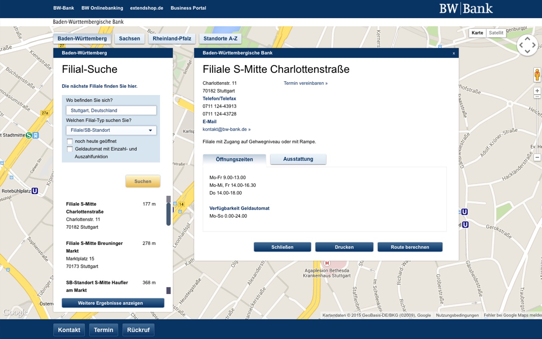Enable 'noch heute geöffnet' checkbox
Image resolution: width=542 pixels, height=339 pixels.
pos(70,141)
